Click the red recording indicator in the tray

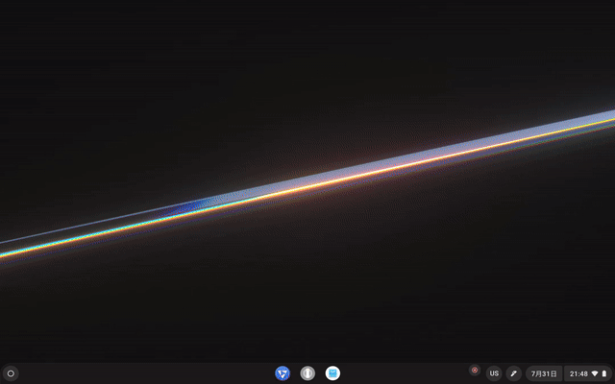(x=474, y=370)
